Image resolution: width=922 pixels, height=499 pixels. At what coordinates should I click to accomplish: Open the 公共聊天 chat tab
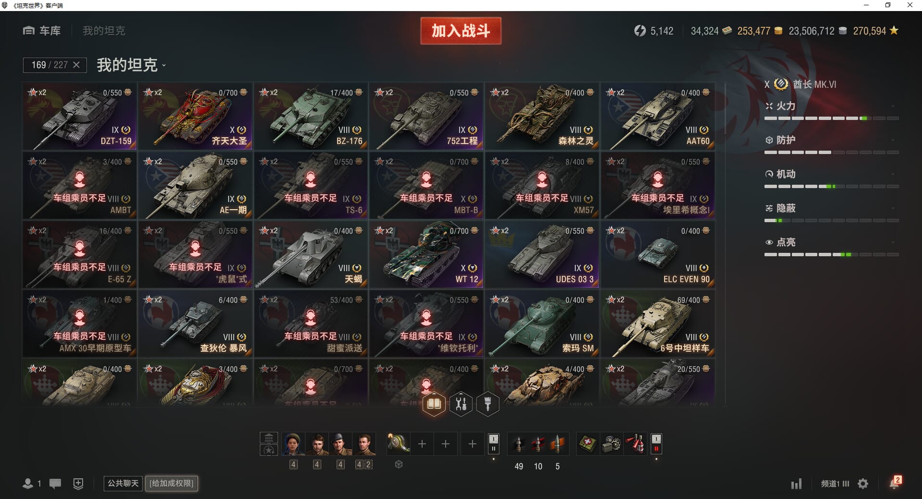[123, 483]
